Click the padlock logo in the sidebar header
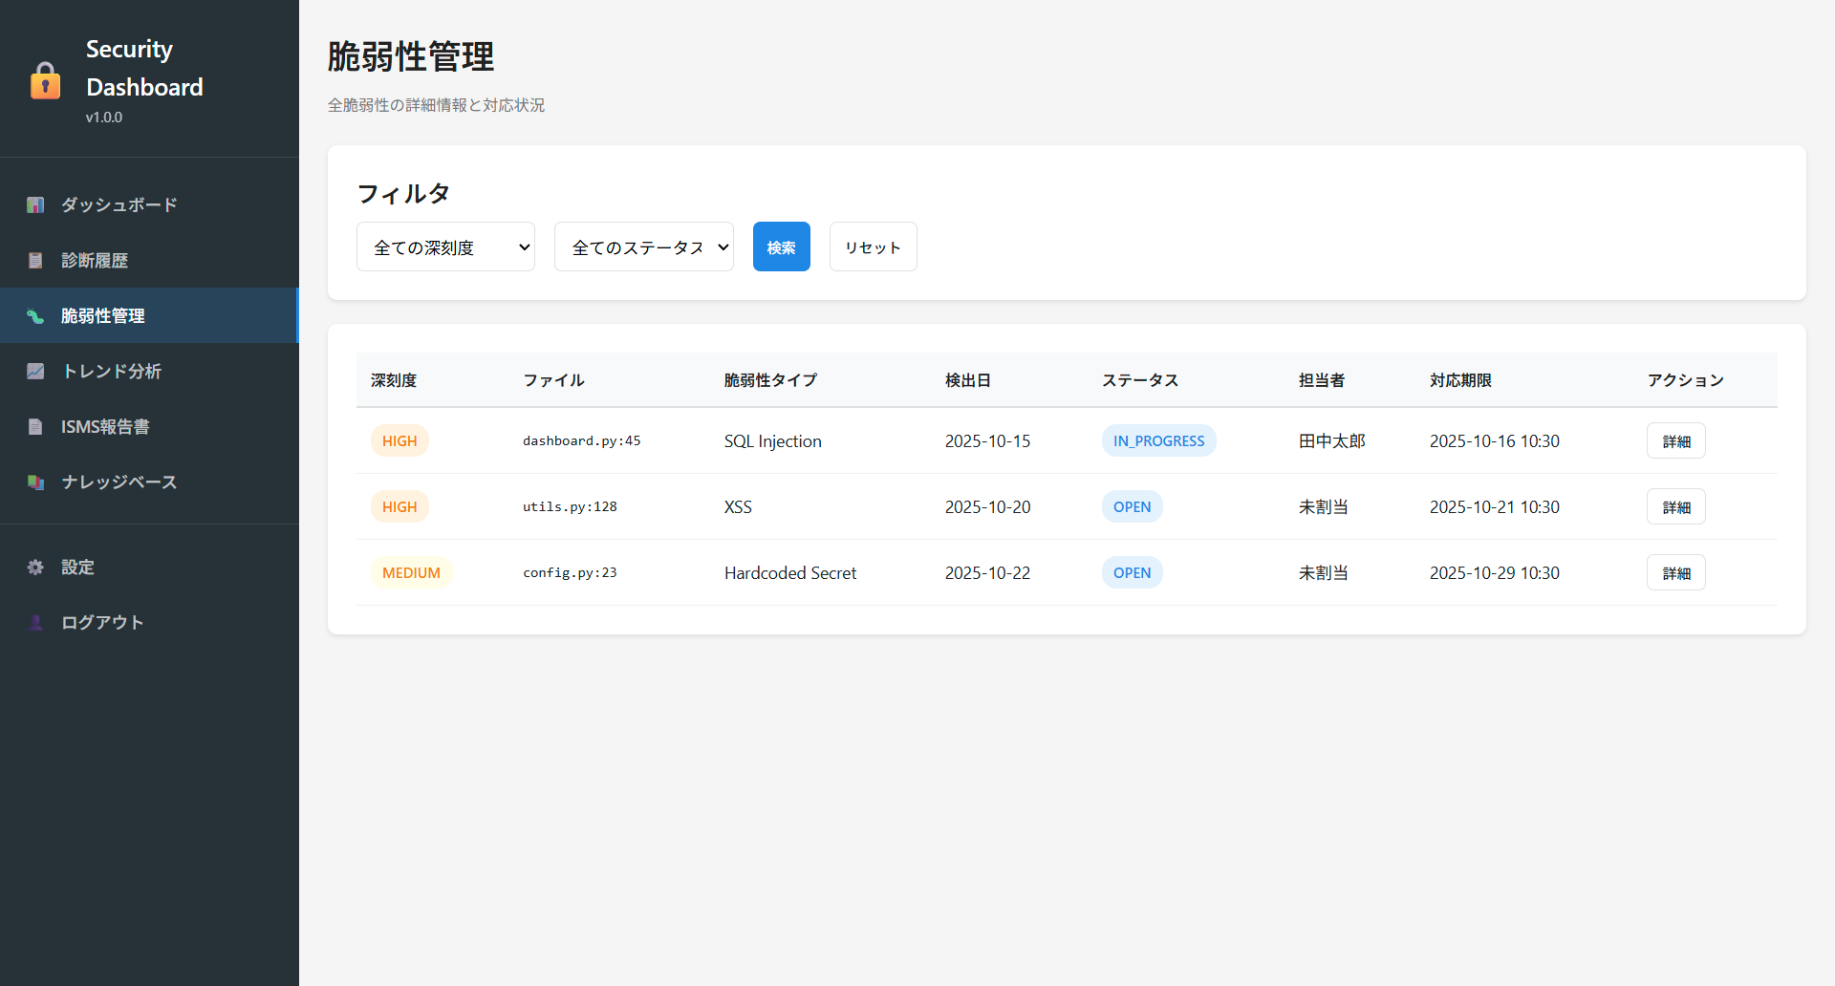Image resolution: width=1835 pixels, height=986 pixels. [x=46, y=80]
